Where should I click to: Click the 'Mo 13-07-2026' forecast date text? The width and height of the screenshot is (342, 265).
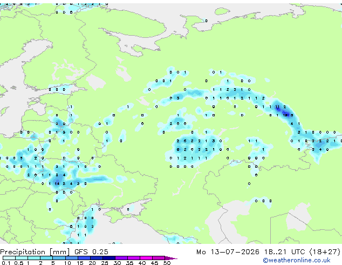pos(228,252)
